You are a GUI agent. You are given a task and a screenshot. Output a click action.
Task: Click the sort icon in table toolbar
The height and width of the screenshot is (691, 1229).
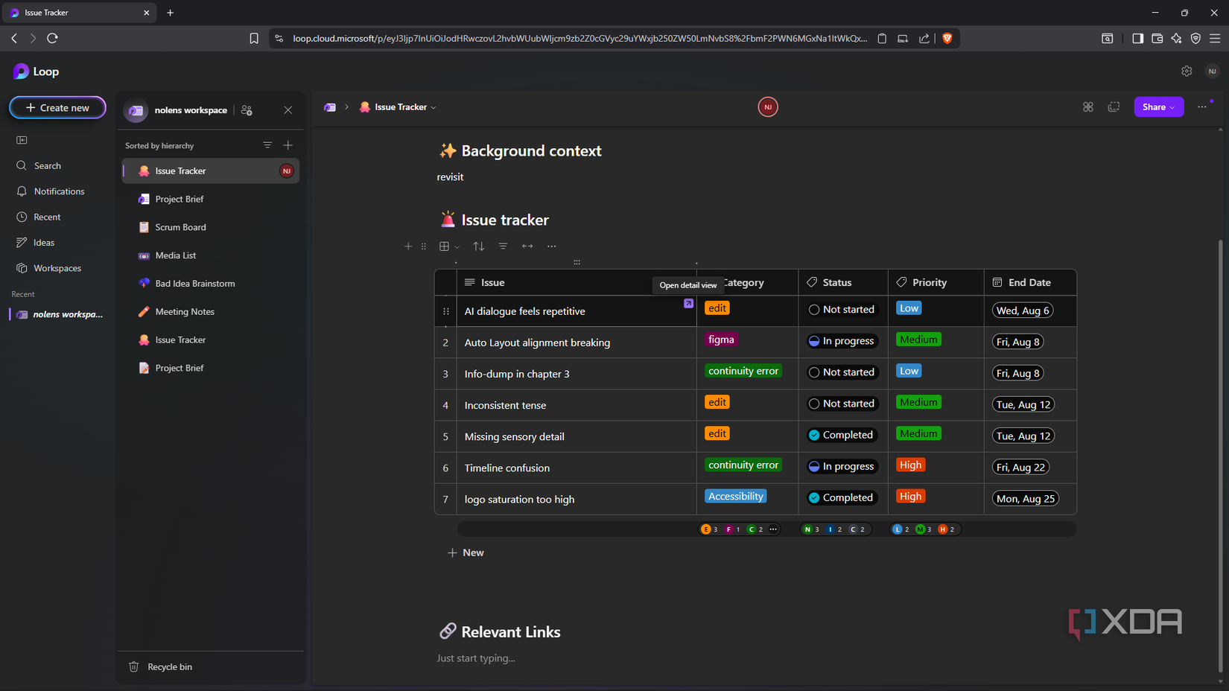(x=479, y=246)
